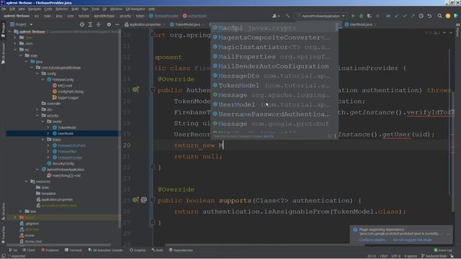461x259 pixels.
Task: Toggle Terminal tool window at bottom
Action: pyautogui.click(x=73, y=250)
